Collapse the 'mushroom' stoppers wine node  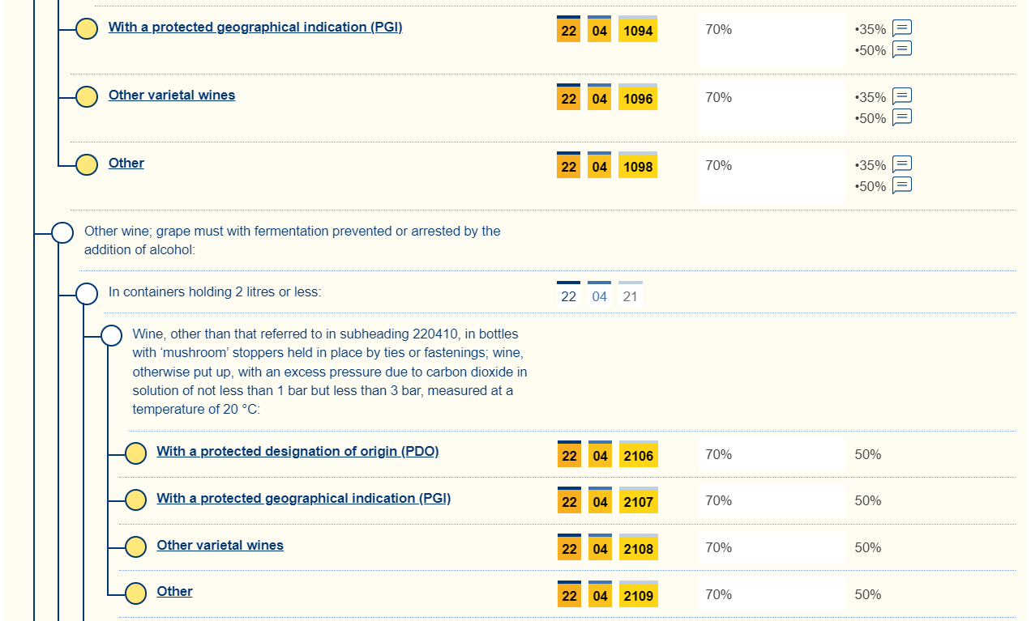[x=111, y=335]
